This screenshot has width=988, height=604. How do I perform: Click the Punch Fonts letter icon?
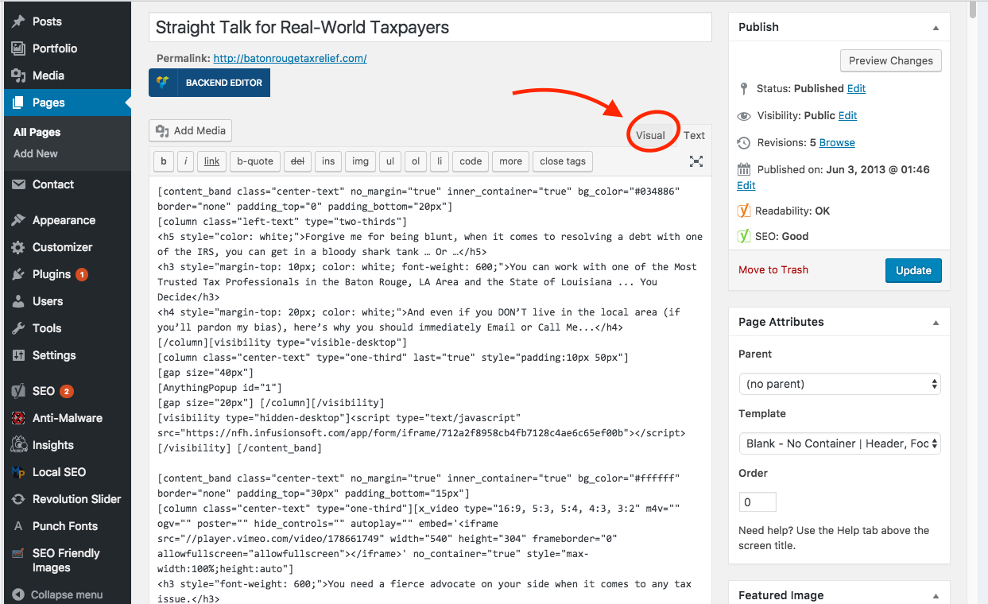pyautogui.click(x=17, y=526)
